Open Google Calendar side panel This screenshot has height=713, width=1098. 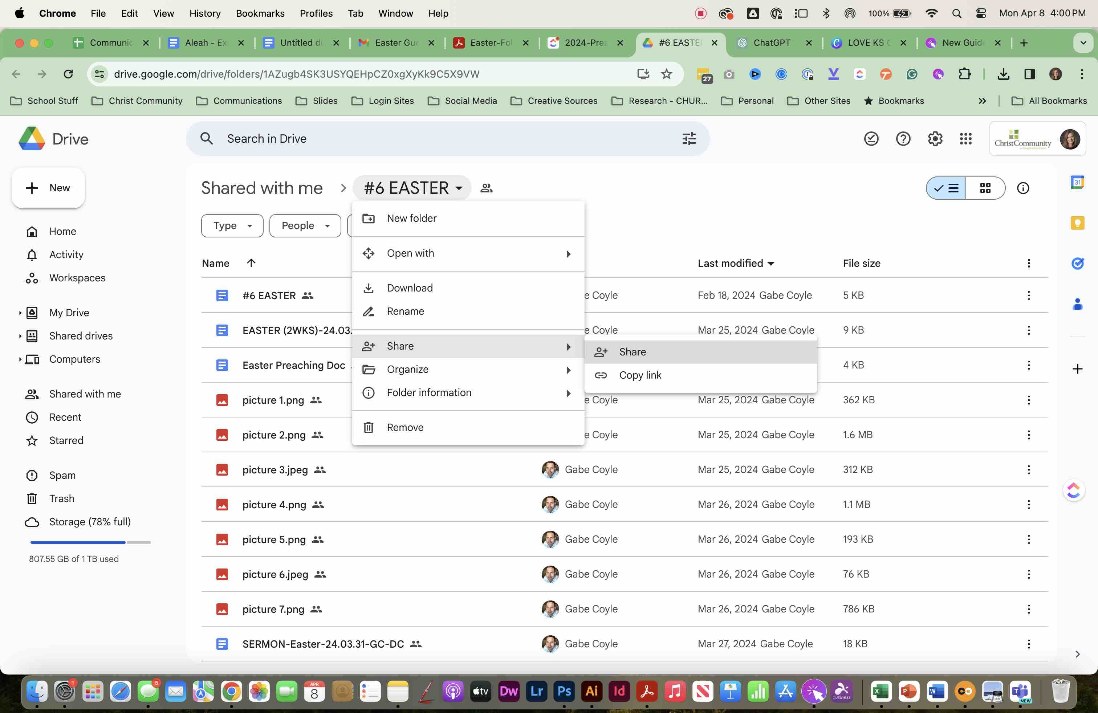tap(1077, 182)
